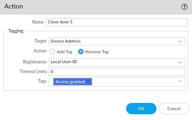Click the Name field containing Close door 5
Image resolution: width=192 pixels, height=120 pixels.
115,22
